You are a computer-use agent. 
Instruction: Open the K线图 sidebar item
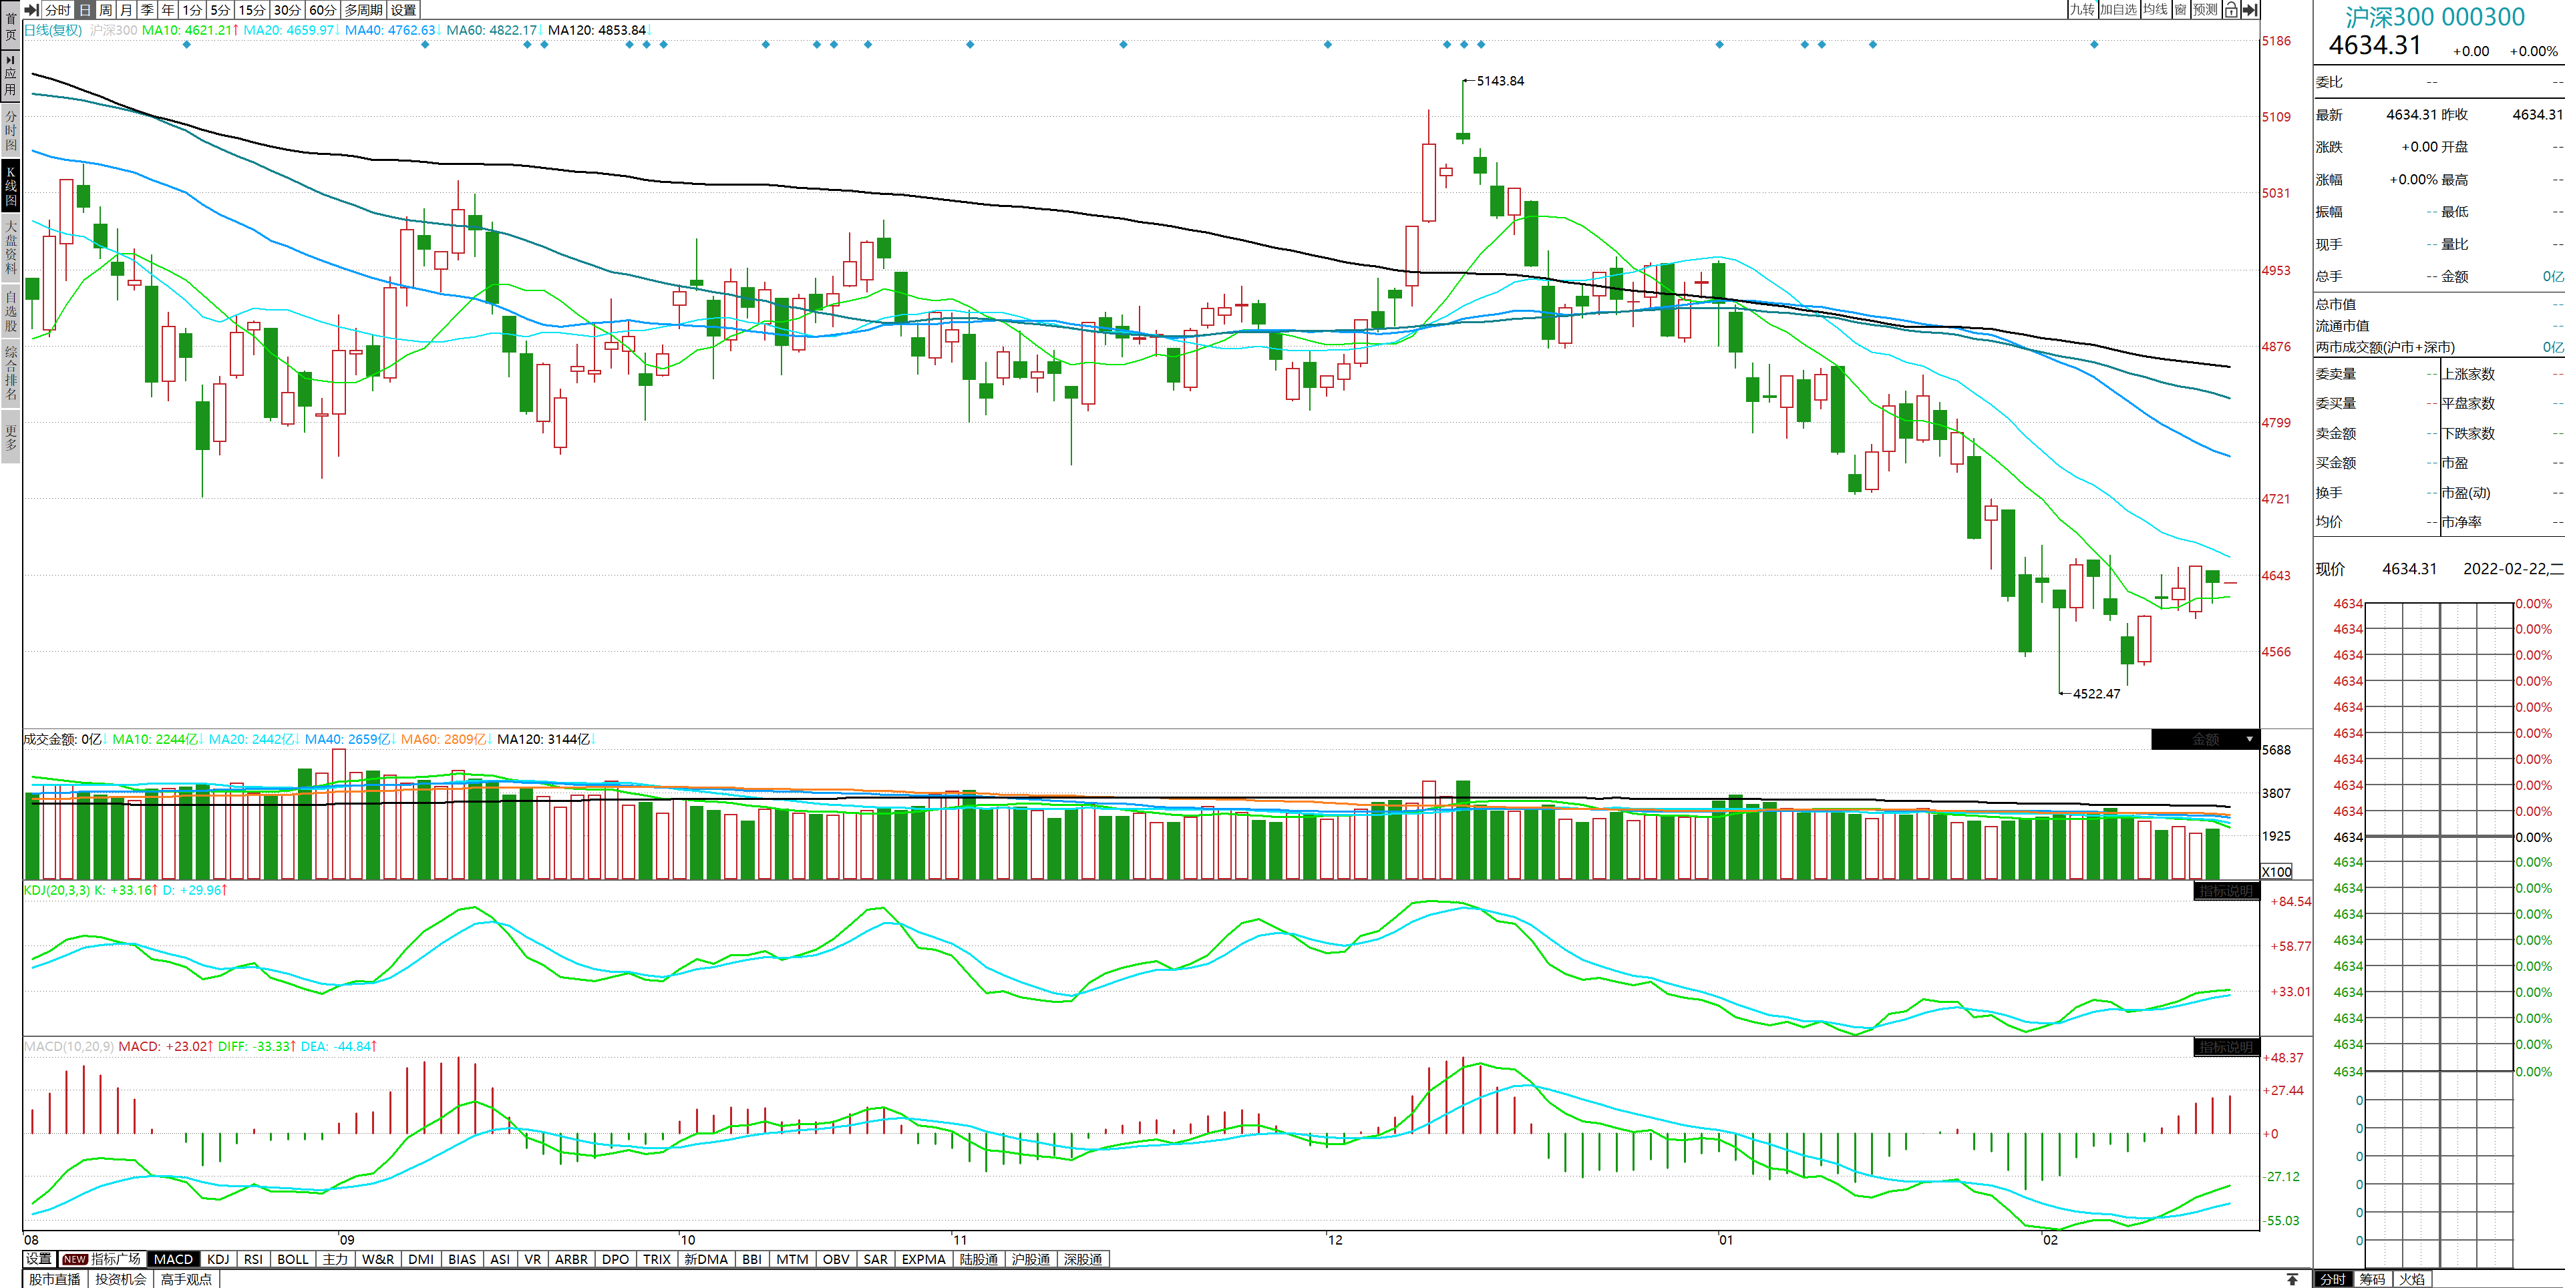click(10, 186)
